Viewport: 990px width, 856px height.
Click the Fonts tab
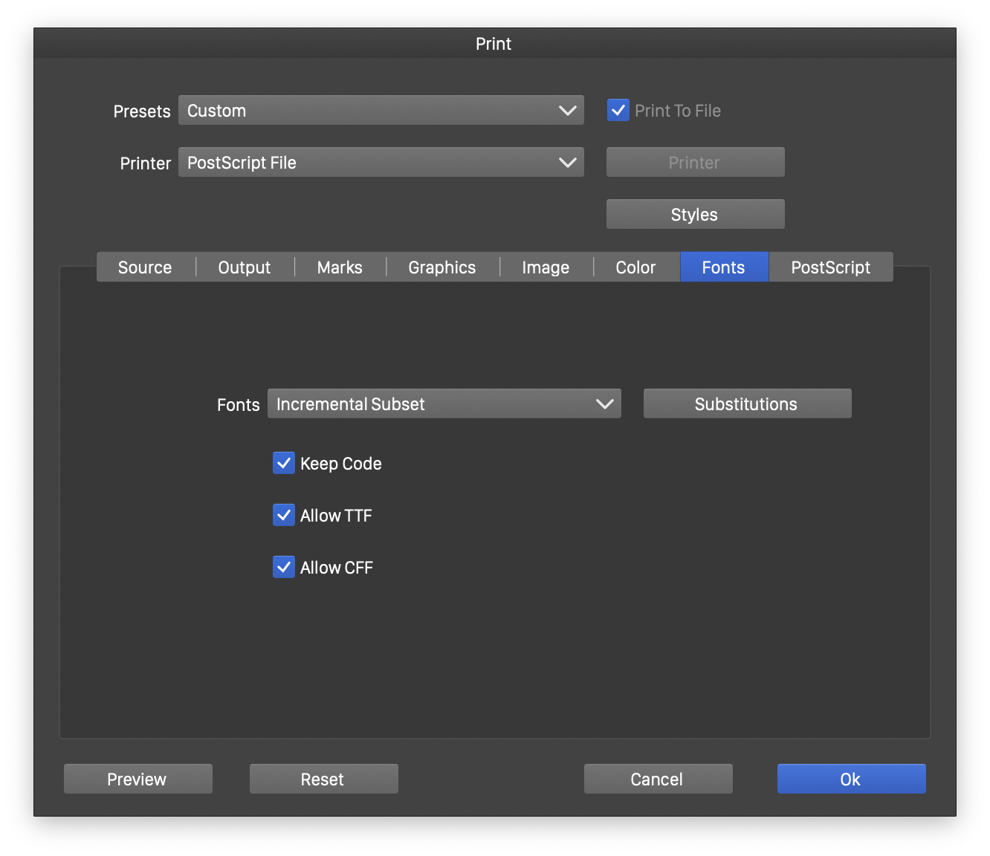click(x=723, y=267)
